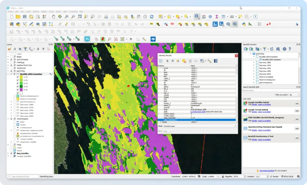Click the Refresh map icon
Screen dimensions: 307x185
click(x=151, y=17)
